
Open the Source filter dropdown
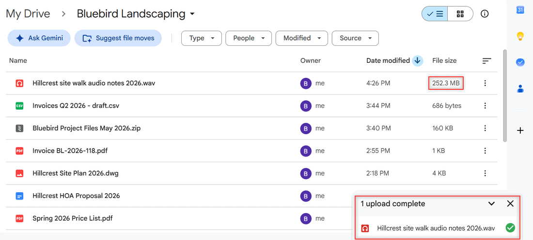point(355,38)
